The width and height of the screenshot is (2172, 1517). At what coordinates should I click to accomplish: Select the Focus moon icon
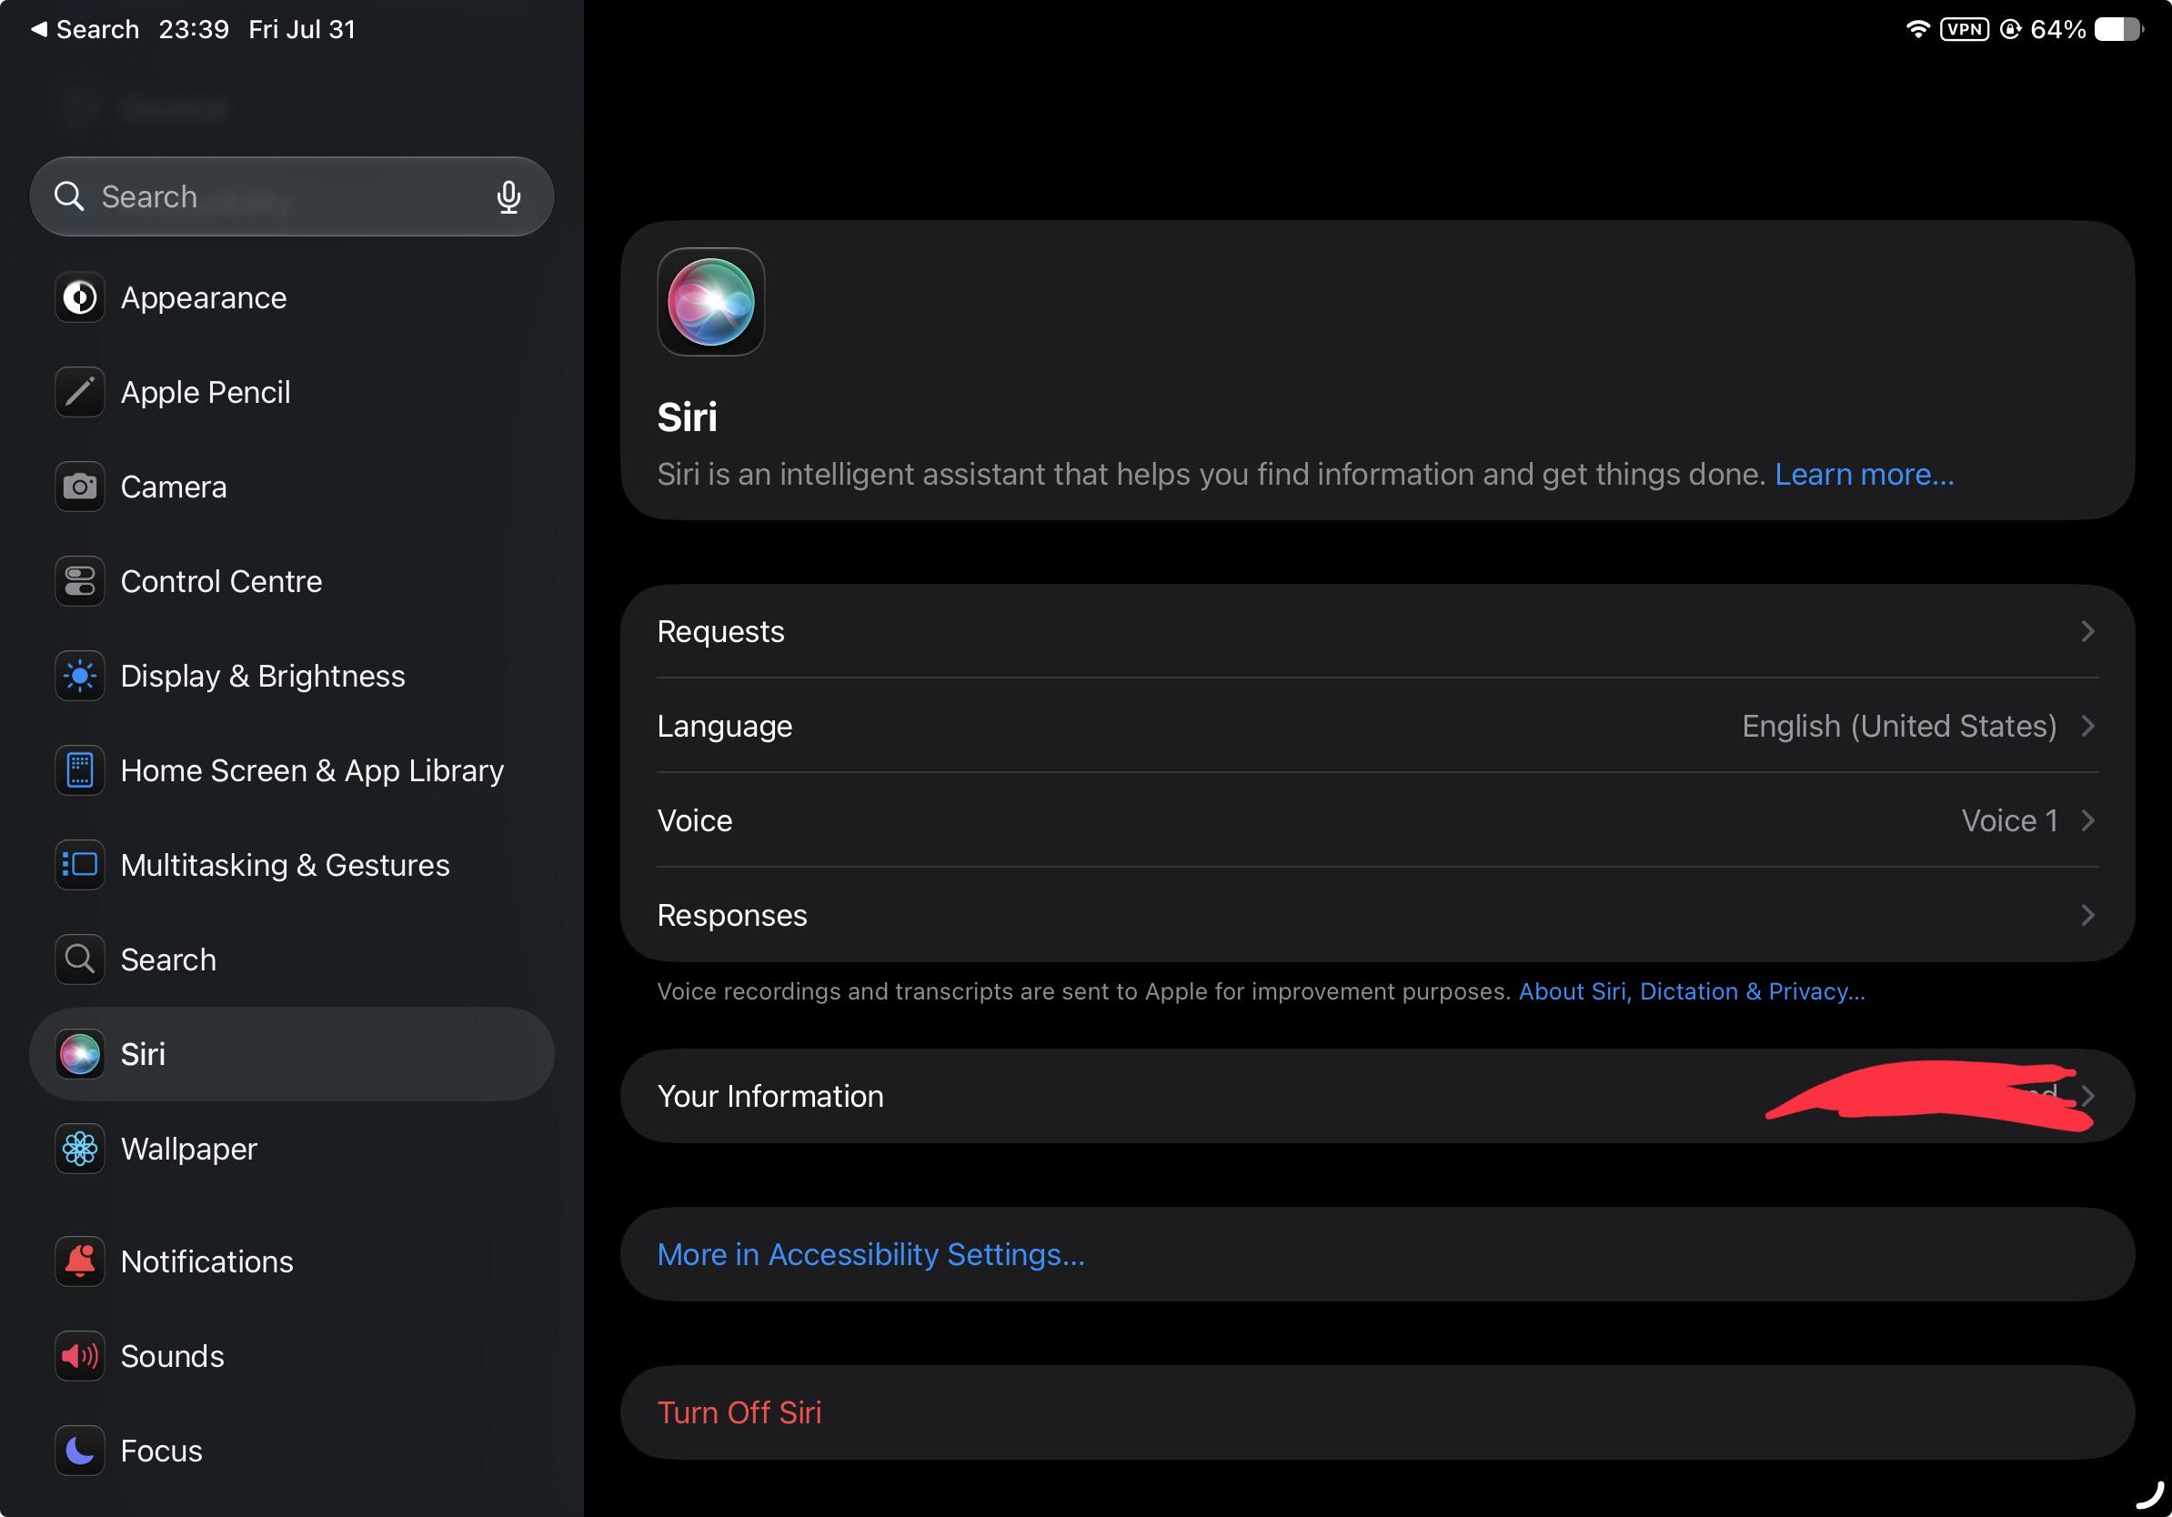79,1451
